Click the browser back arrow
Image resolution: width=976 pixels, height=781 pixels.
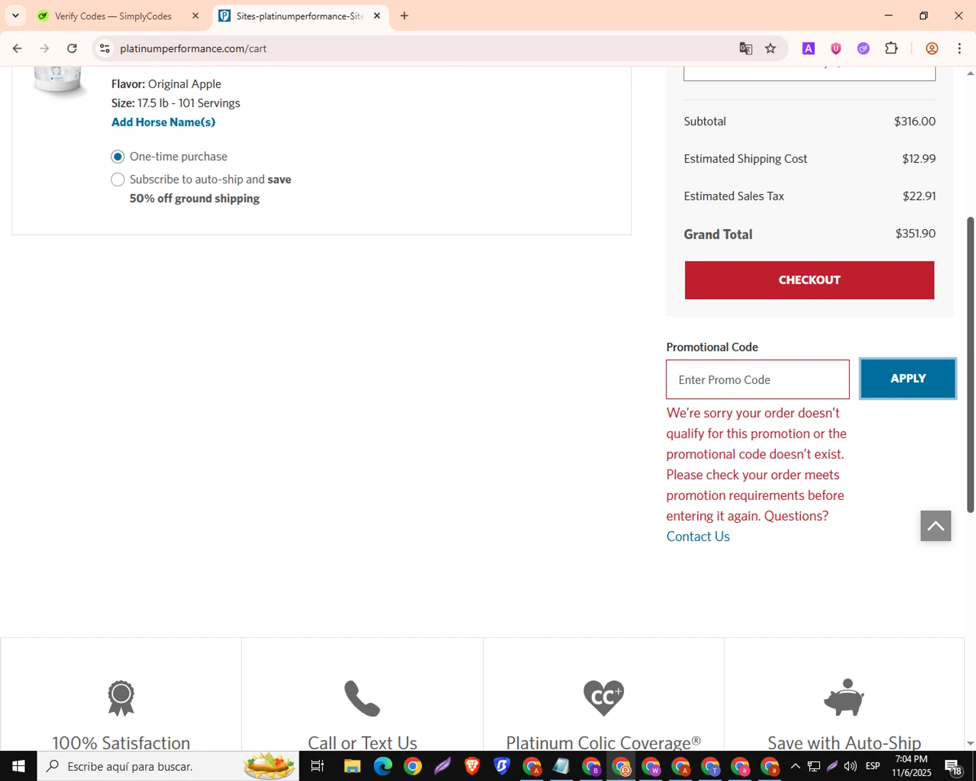click(18, 48)
